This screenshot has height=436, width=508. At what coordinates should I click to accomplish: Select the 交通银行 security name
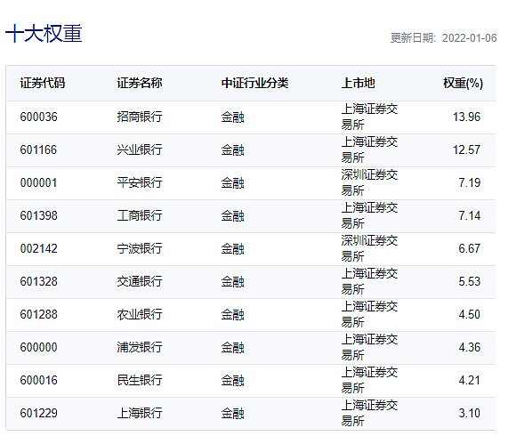point(140,281)
